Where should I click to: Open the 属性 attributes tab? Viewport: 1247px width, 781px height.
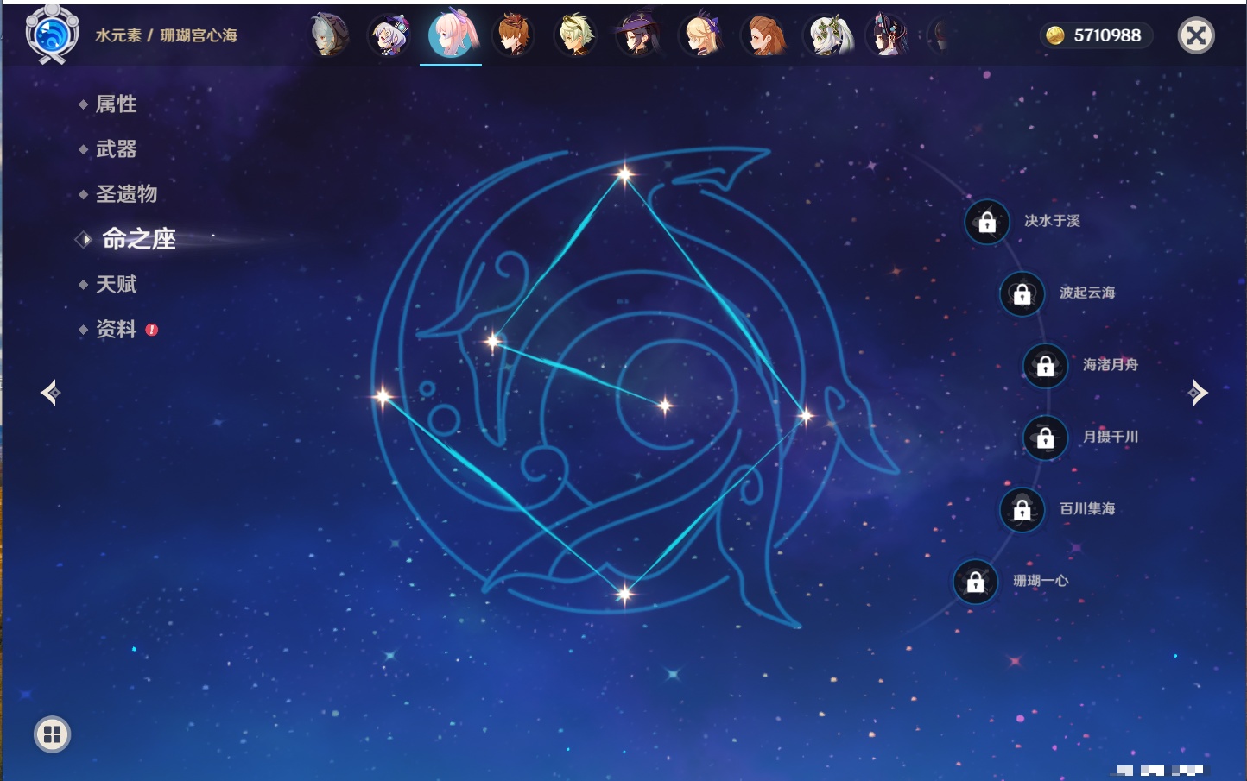click(116, 104)
